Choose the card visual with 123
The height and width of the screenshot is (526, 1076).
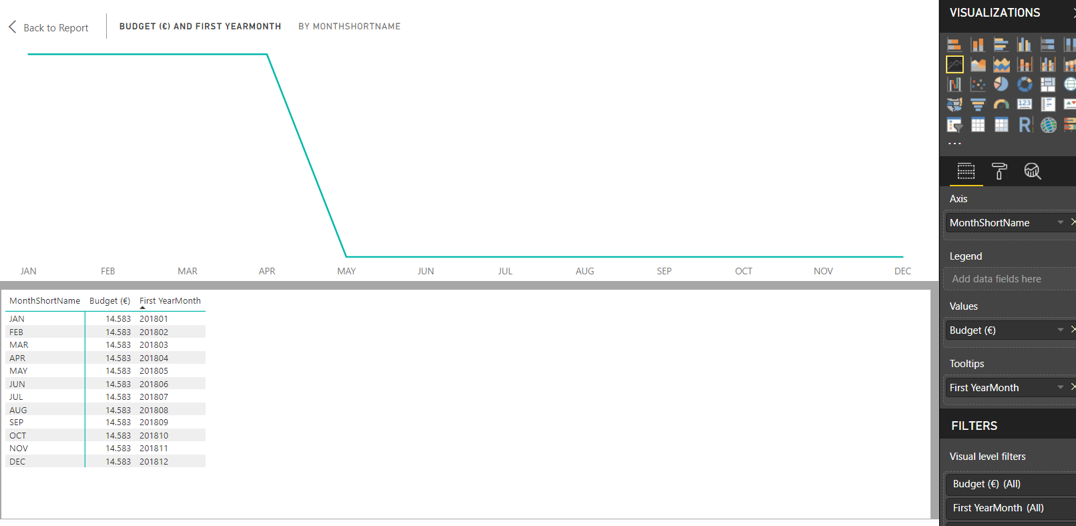click(x=1025, y=105)
